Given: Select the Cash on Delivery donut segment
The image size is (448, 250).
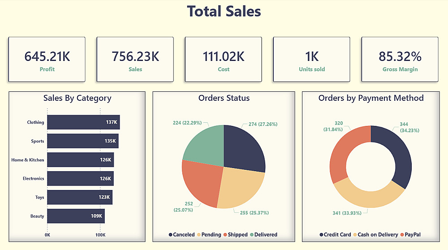Looking at the screenshot, I should pos(366,197).
